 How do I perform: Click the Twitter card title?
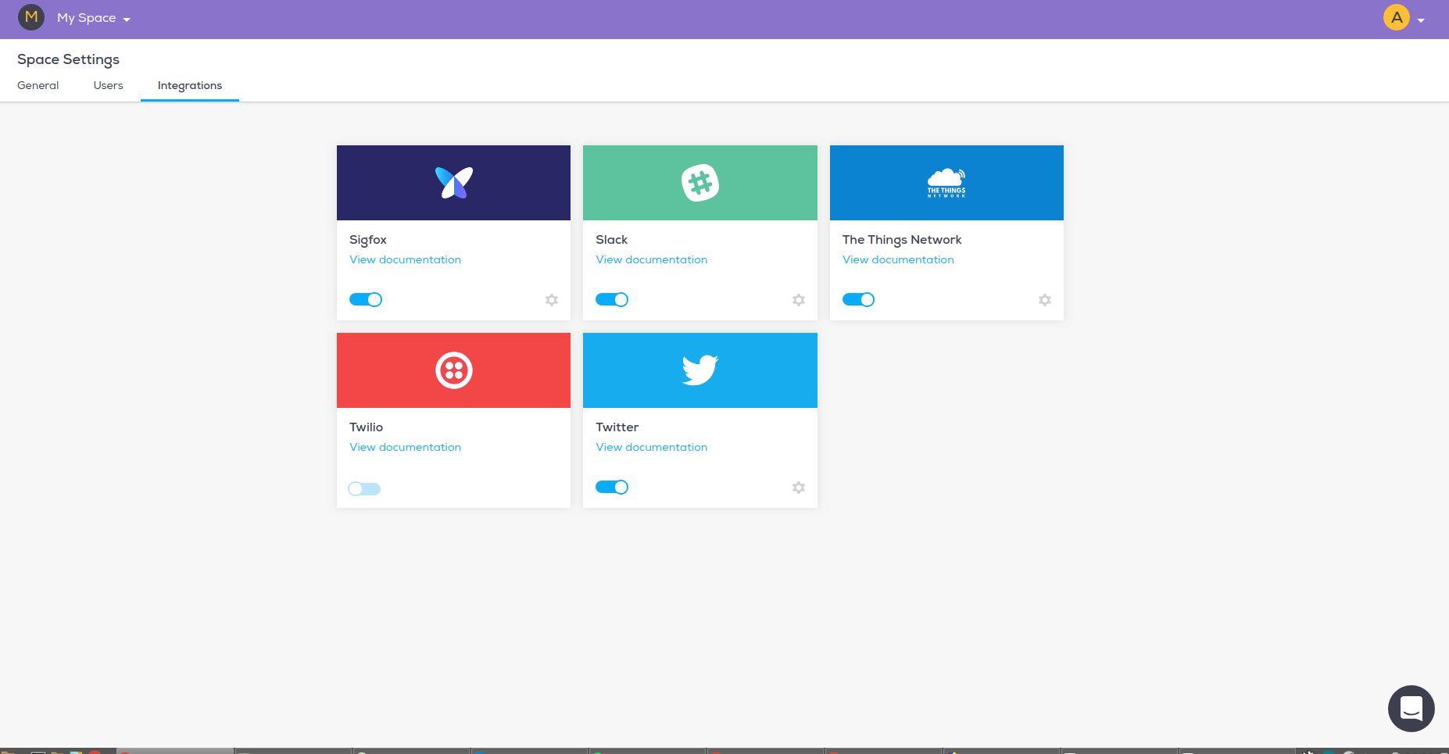617,427
